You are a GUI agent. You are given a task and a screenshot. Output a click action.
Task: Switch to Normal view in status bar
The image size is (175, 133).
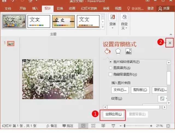83,126
